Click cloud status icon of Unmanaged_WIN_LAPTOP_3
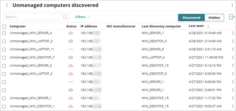The height and width of the screenshot is (111, 236). point(71,41)
